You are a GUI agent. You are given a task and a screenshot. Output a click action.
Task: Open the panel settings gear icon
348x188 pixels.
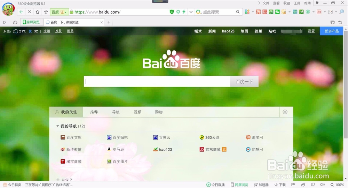coord(285,112)
